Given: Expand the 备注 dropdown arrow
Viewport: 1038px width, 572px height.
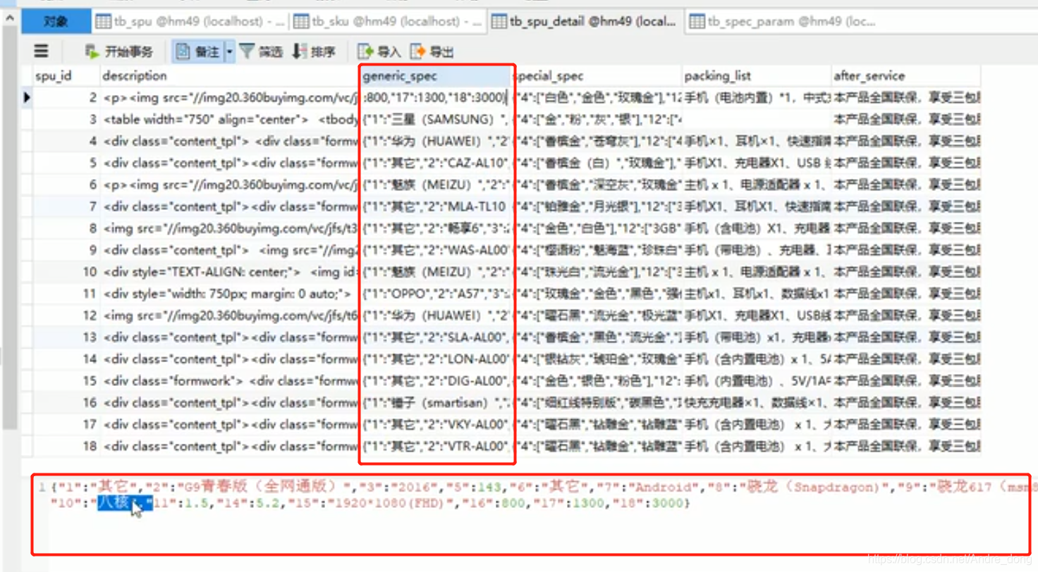Looking at the screenshot, I should [230, 51].
